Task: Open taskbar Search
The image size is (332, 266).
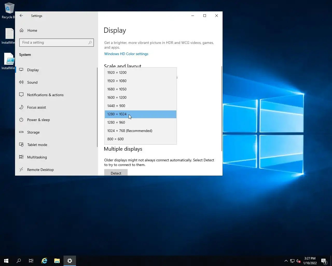Action: pyautogui.click(x=19, y=261)
